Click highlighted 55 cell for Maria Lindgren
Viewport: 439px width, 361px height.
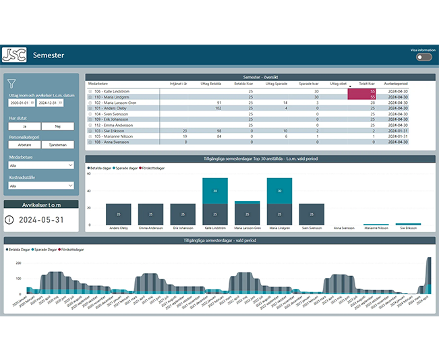tap(361, 97)
